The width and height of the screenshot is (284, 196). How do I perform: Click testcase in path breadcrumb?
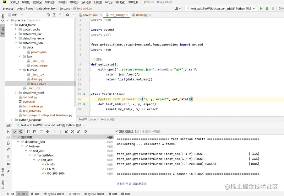point(65,9)
